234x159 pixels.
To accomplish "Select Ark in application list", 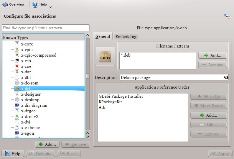I will [102, 107].
